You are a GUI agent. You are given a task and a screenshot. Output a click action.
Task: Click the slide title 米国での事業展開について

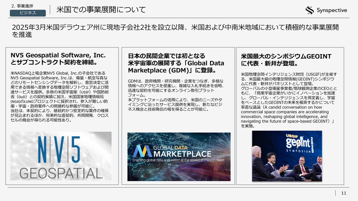point(101,10)
